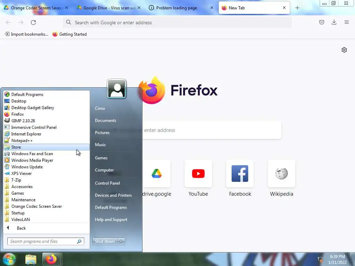Image resolution: width=355 pixels, height=266 pixels.
Task: Open Internet Explorer from the programs list
Action: (46, 134)
